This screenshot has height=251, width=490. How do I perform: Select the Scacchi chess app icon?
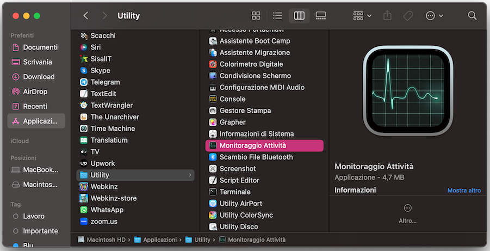(84, 36)
